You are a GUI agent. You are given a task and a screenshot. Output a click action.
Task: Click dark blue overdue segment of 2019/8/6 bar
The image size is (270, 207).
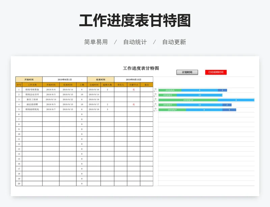point(222,90)
